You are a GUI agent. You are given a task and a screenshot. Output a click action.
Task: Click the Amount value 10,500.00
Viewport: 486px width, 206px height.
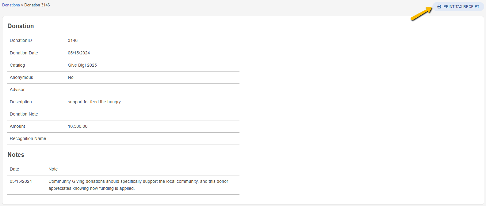(78, 126)
